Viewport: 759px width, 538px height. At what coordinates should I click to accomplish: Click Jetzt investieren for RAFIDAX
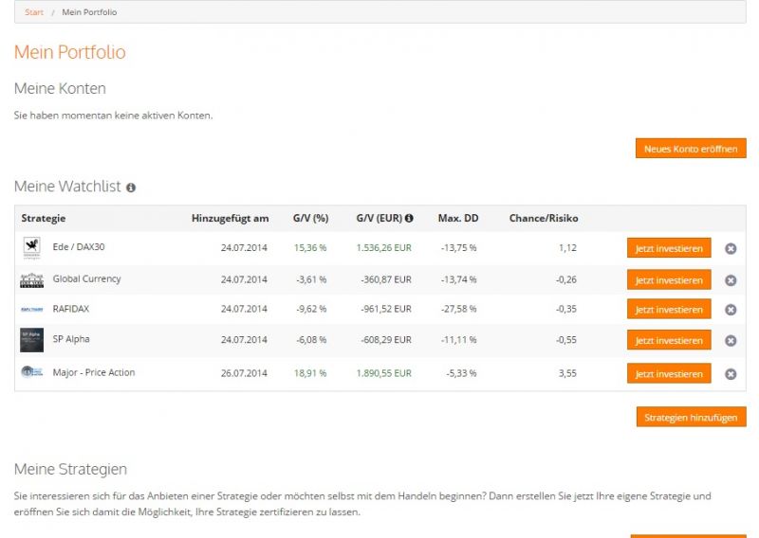[x=669, y=310]
